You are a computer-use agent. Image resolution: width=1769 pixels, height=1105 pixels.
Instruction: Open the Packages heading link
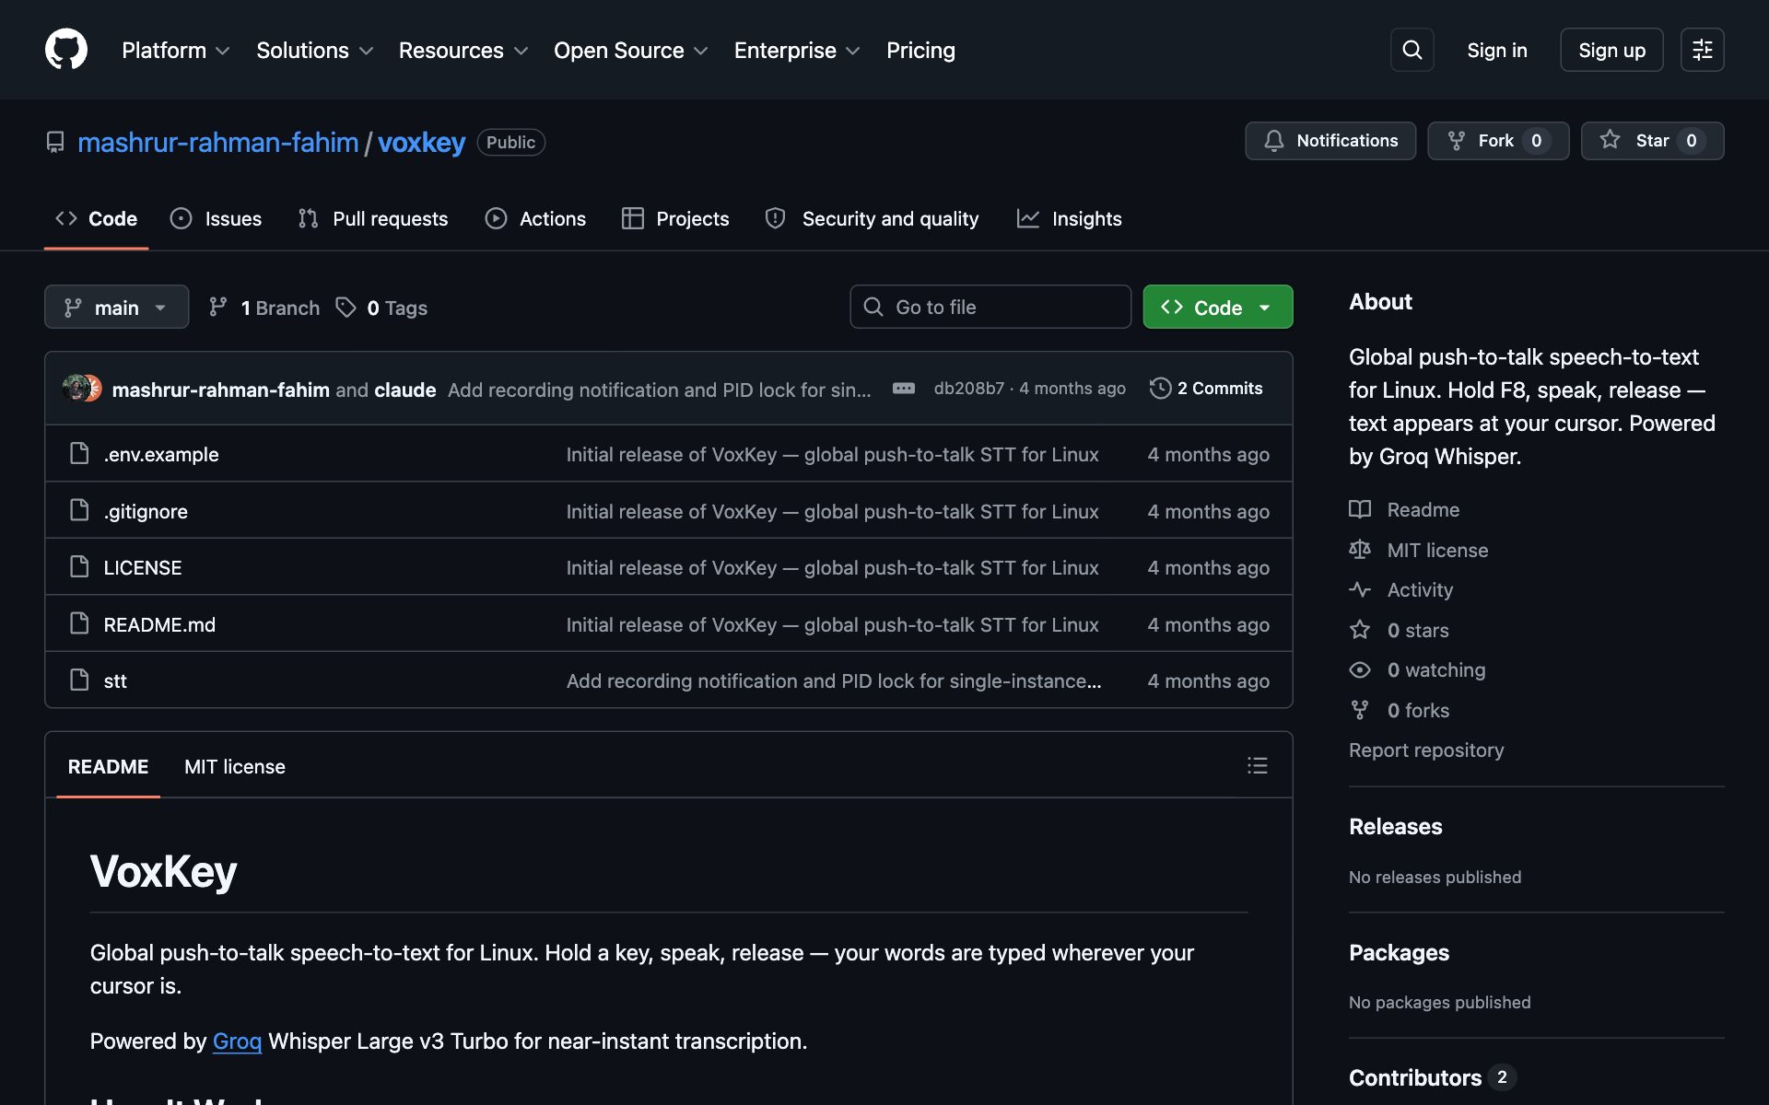pos(1399,952)
